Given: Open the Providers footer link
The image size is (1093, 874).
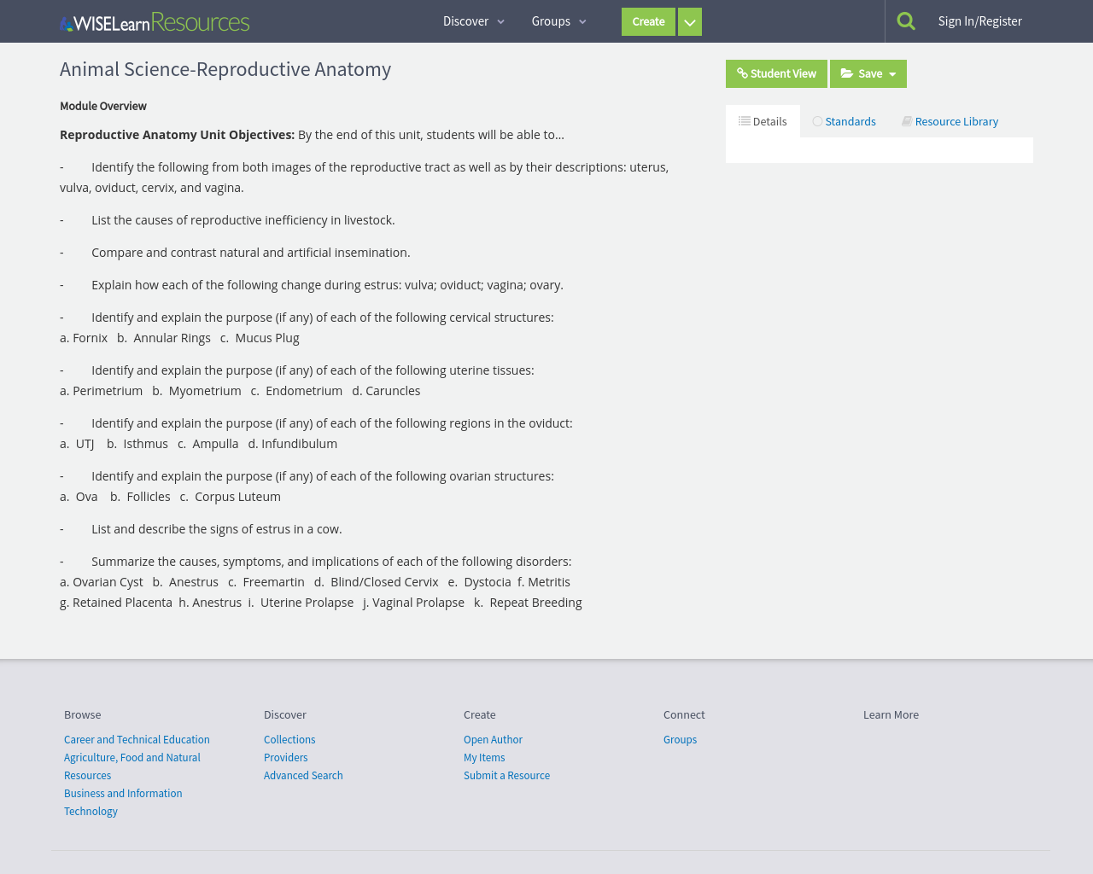Looking at the screenshot, I should pos(285,757).
